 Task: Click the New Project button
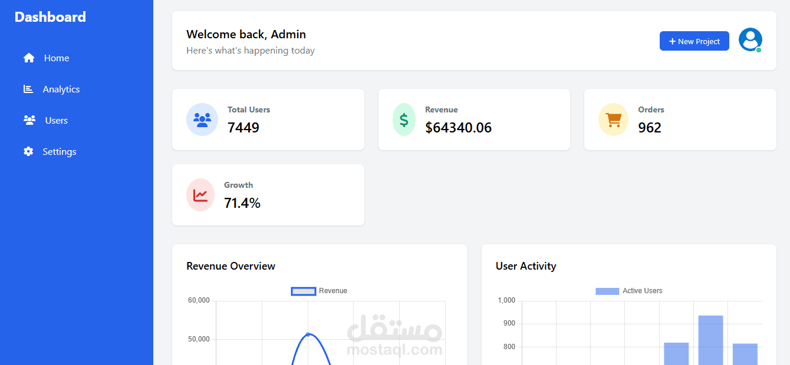(694, 41)
